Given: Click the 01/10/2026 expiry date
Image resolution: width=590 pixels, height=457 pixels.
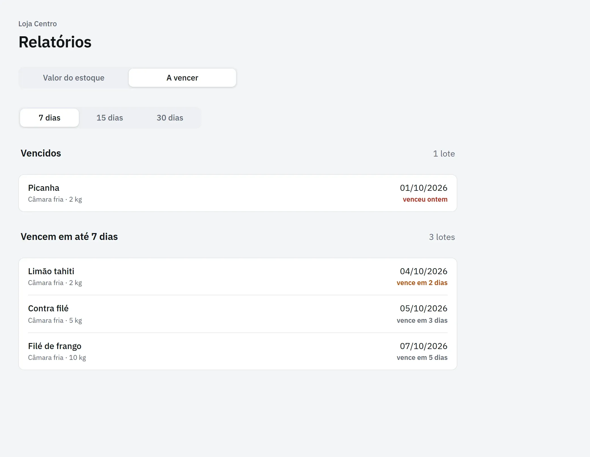Looking at the screenshot, I should point(424,188).
